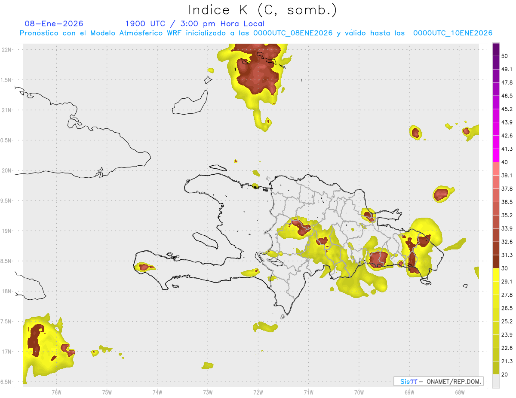Click the colorbar label "37.8"
This screenshot has height=398, width=516.
(507, 188)
